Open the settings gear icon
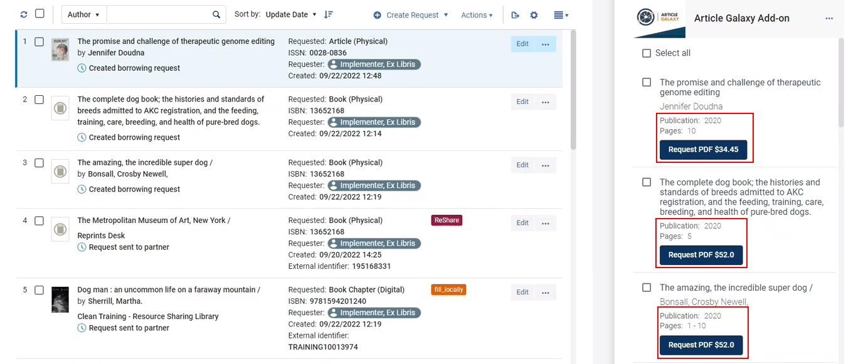This screenshot has height=364, width=846. point(534,15)
